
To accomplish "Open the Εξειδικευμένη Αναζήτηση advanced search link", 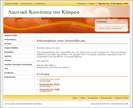I will (x=110, y=29).
